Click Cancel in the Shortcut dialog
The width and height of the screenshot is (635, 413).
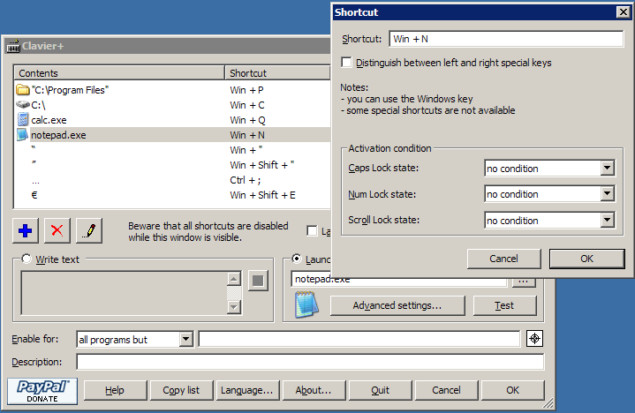click(503, 259)
